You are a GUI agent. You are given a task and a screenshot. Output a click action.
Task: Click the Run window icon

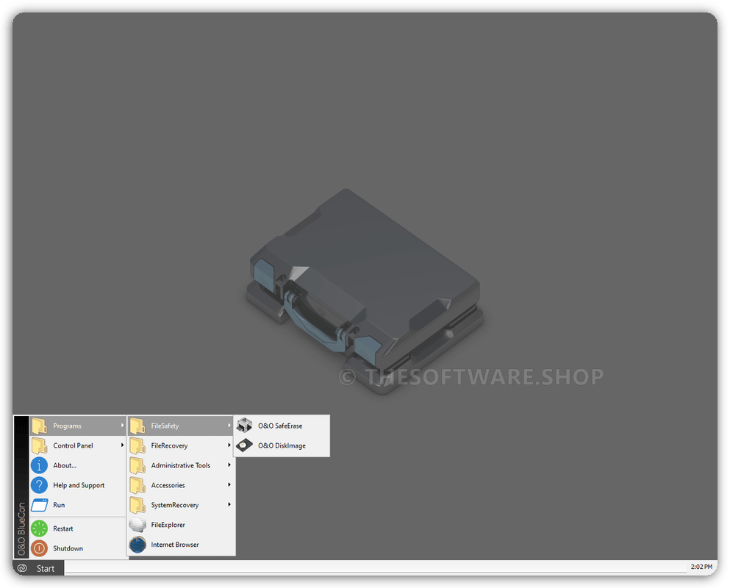(39, 505)
